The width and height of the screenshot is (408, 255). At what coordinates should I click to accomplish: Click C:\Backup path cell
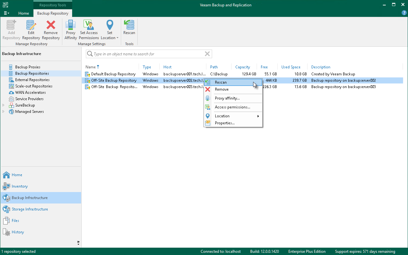[x=219, y=74]
